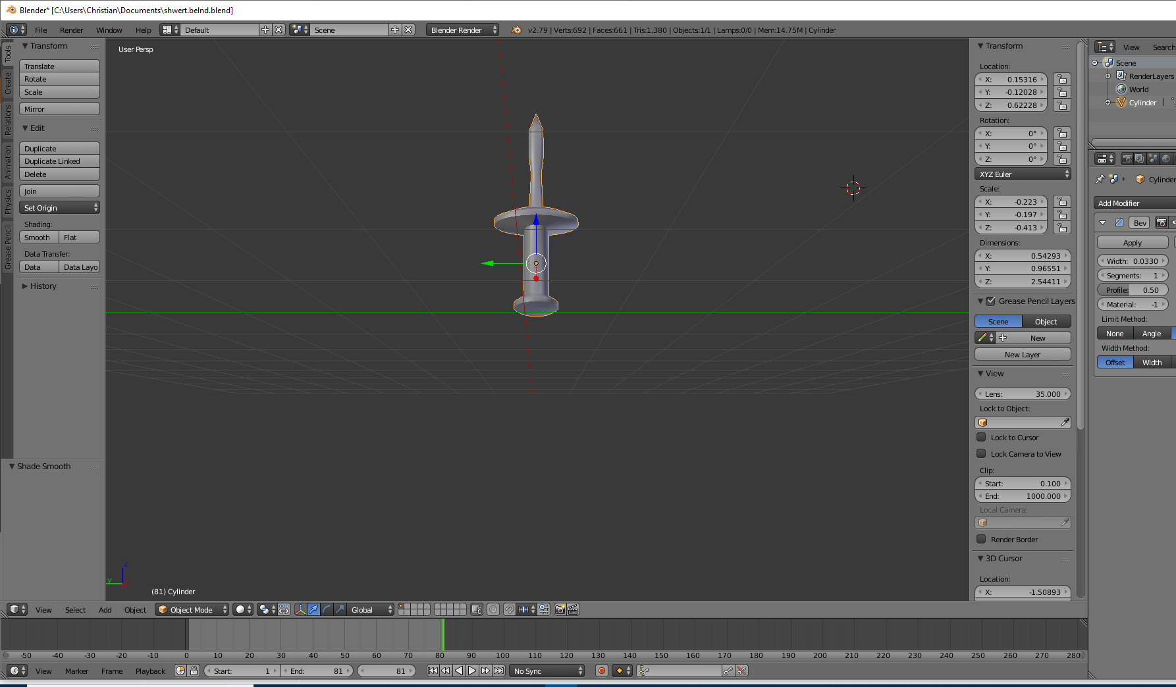This screenshot has height=687, width=1176.
Task: Jump to the first frame of playback
Action: tap(433, 671)
